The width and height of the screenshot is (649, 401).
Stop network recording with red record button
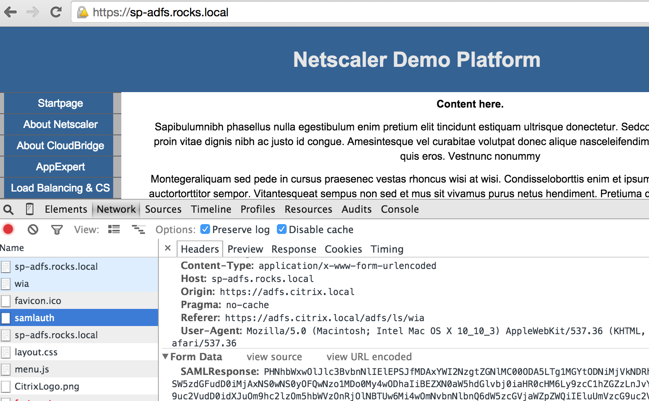click(8, 229)
